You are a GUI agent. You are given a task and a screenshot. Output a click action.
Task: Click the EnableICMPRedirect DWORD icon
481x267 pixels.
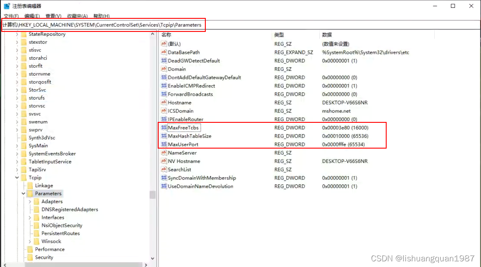tap(164, 86)
